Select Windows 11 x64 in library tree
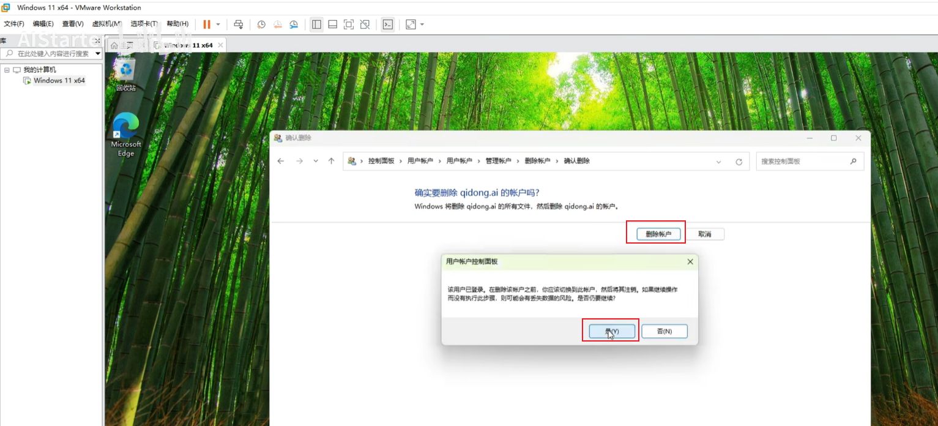Image resolution: width=938 pixels, height=426 pixels. pos(59,81)
